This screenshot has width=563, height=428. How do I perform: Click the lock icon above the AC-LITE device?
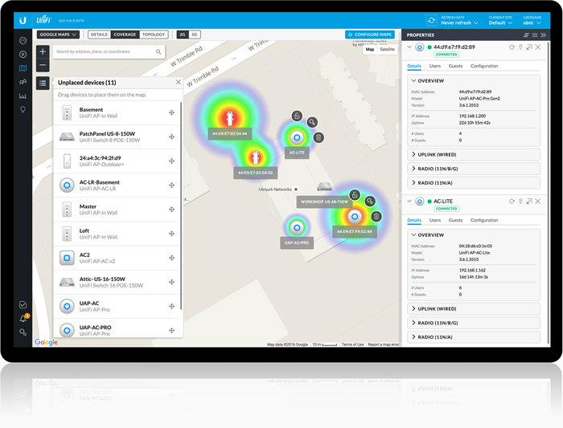click(297, 117)
